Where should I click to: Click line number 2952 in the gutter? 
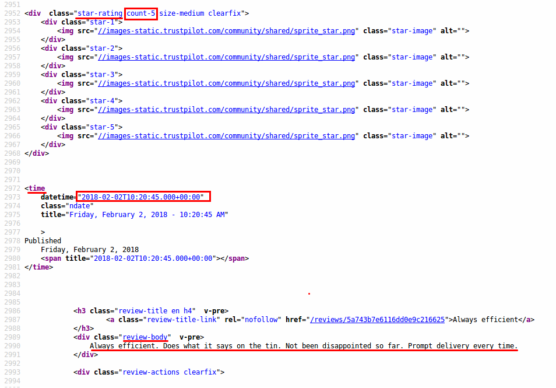(x=12, y=13)
